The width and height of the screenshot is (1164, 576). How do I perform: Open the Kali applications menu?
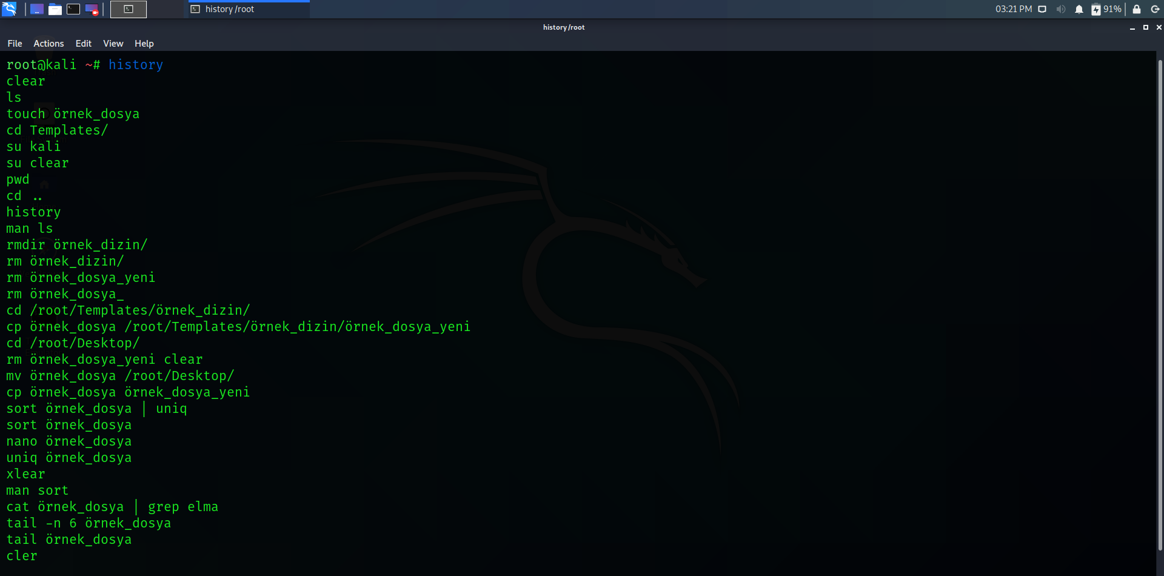(9, 9)
